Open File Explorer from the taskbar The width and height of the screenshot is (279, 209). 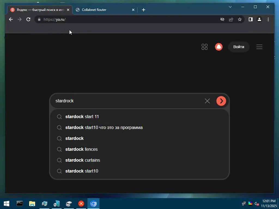coord(32,204)
